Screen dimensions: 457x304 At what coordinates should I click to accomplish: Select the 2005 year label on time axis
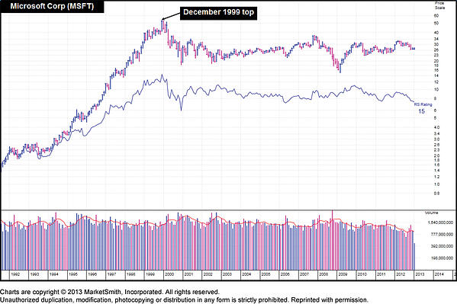tap(266, 274)
